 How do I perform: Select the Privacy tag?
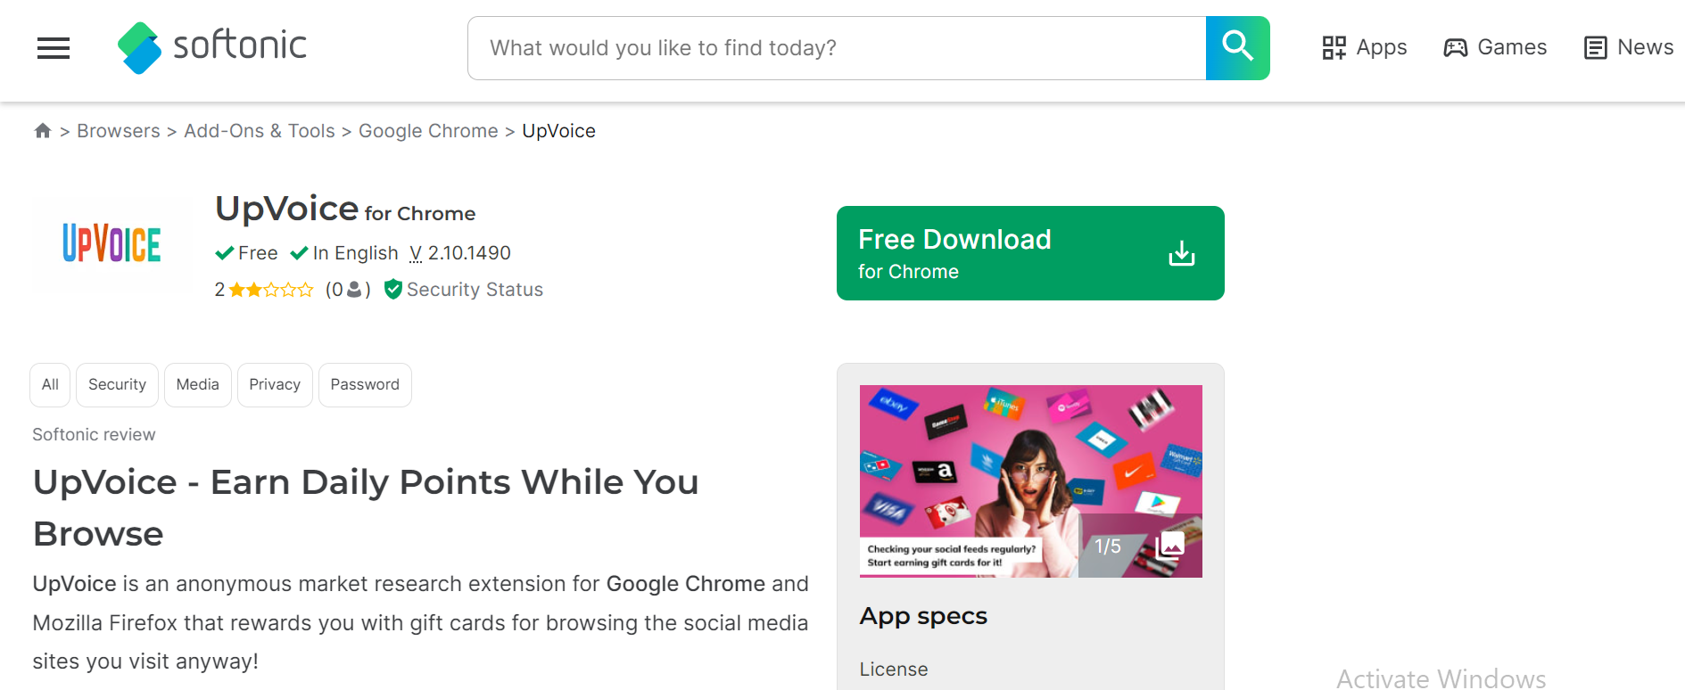pos(275,385)
